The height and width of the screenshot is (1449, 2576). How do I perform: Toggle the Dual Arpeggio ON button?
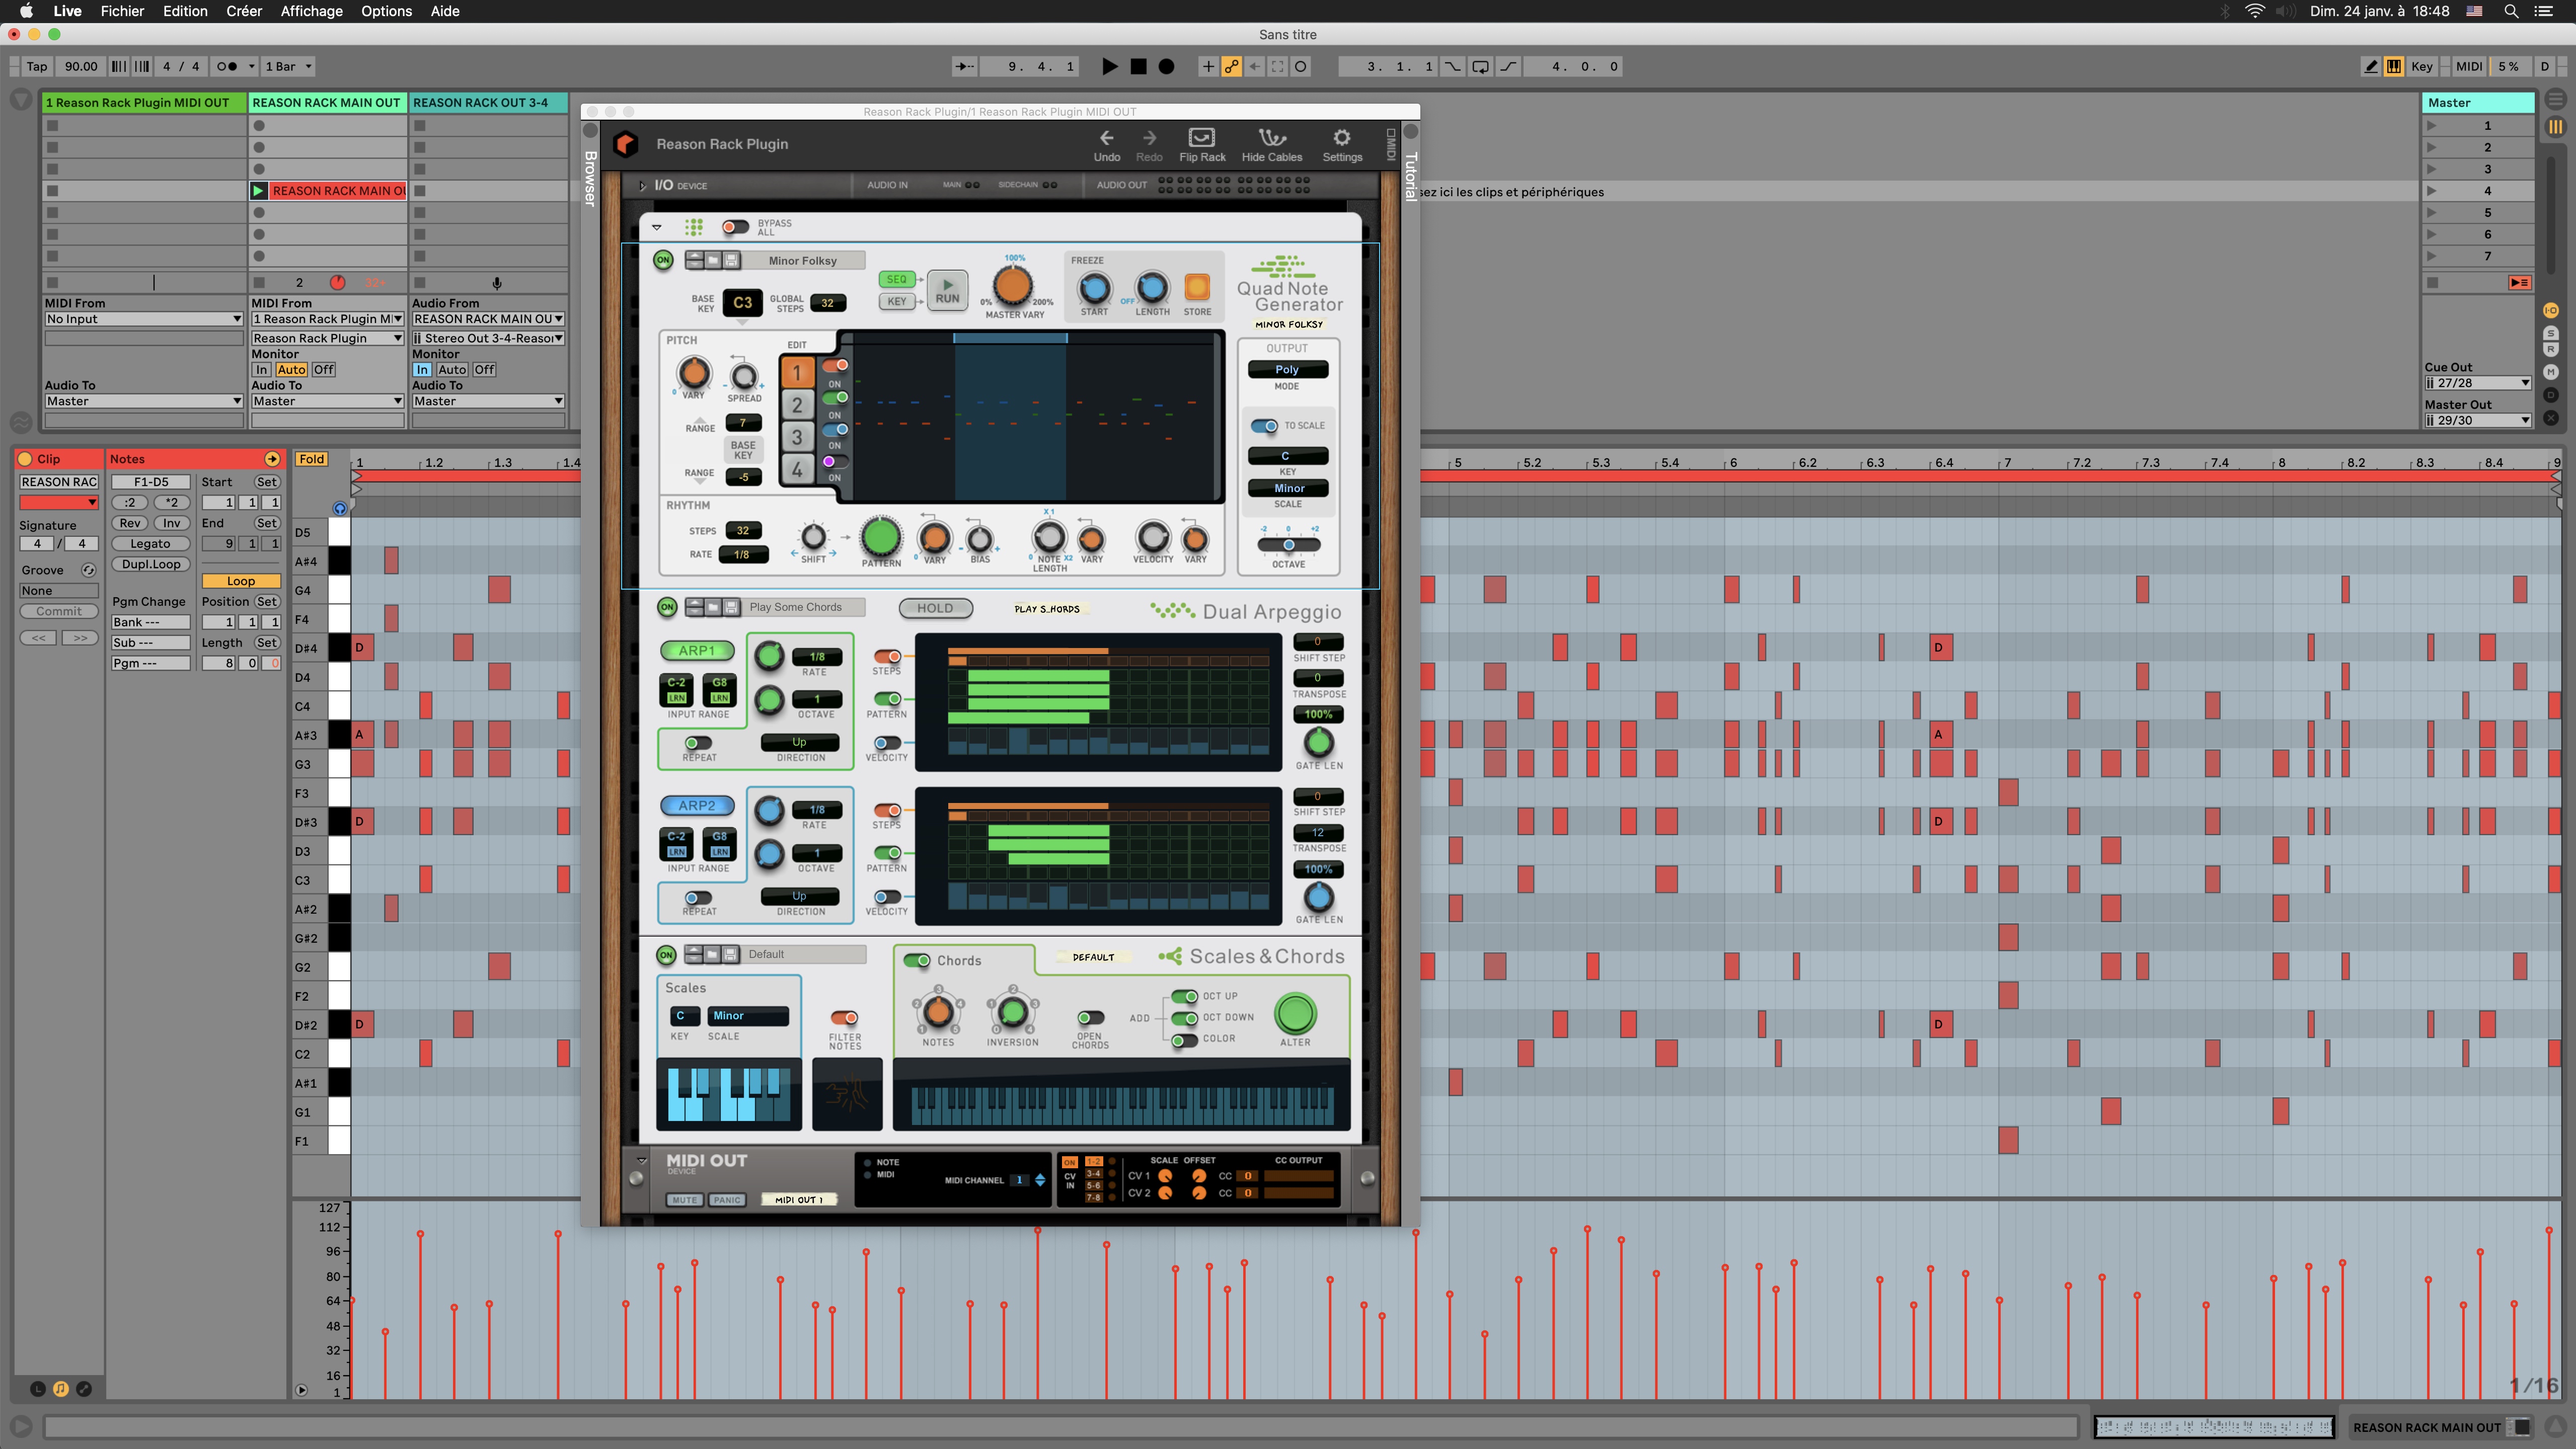667,607
